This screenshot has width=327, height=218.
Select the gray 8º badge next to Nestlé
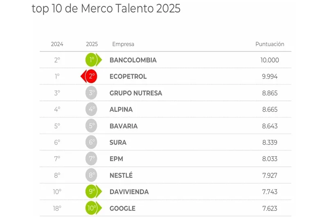click(x=92, y=175)
